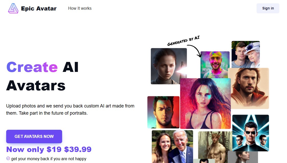This screenshot has width=287, height=163.
Task: Open the woman with suited man photo
Action: [x=172, y=147]
